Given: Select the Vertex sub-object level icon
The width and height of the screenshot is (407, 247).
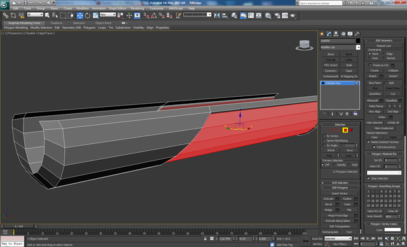Looking at the screenshot, I should pyautogui.click(x=328, y=130).
